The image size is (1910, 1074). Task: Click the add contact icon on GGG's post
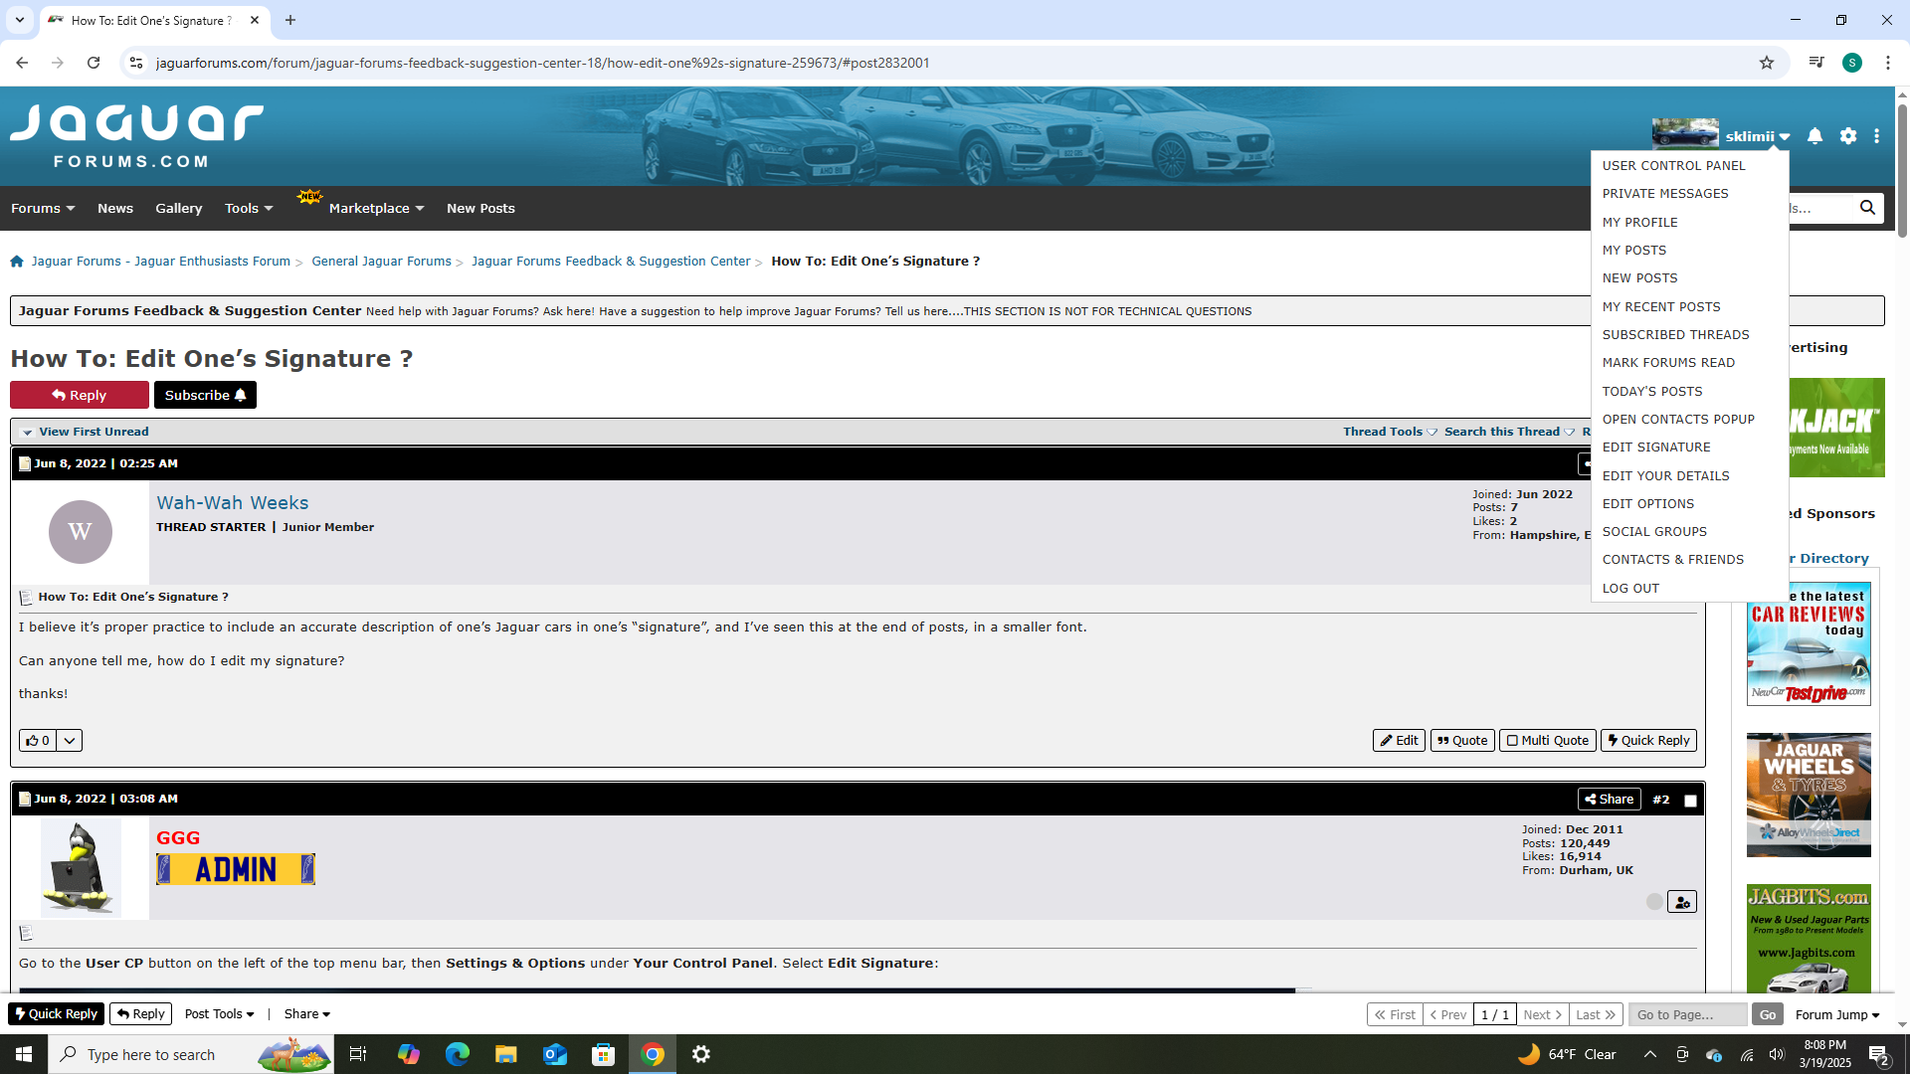[x=1681, y=902]
